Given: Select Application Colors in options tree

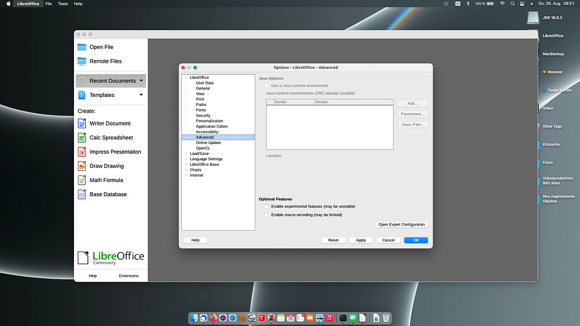Looking at the screenshot, I should coord(212,127).
